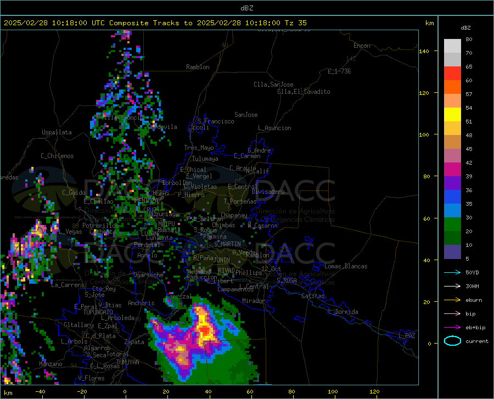Click the 'Manzano' map label
Screen dimensions: 494x399
50,364
